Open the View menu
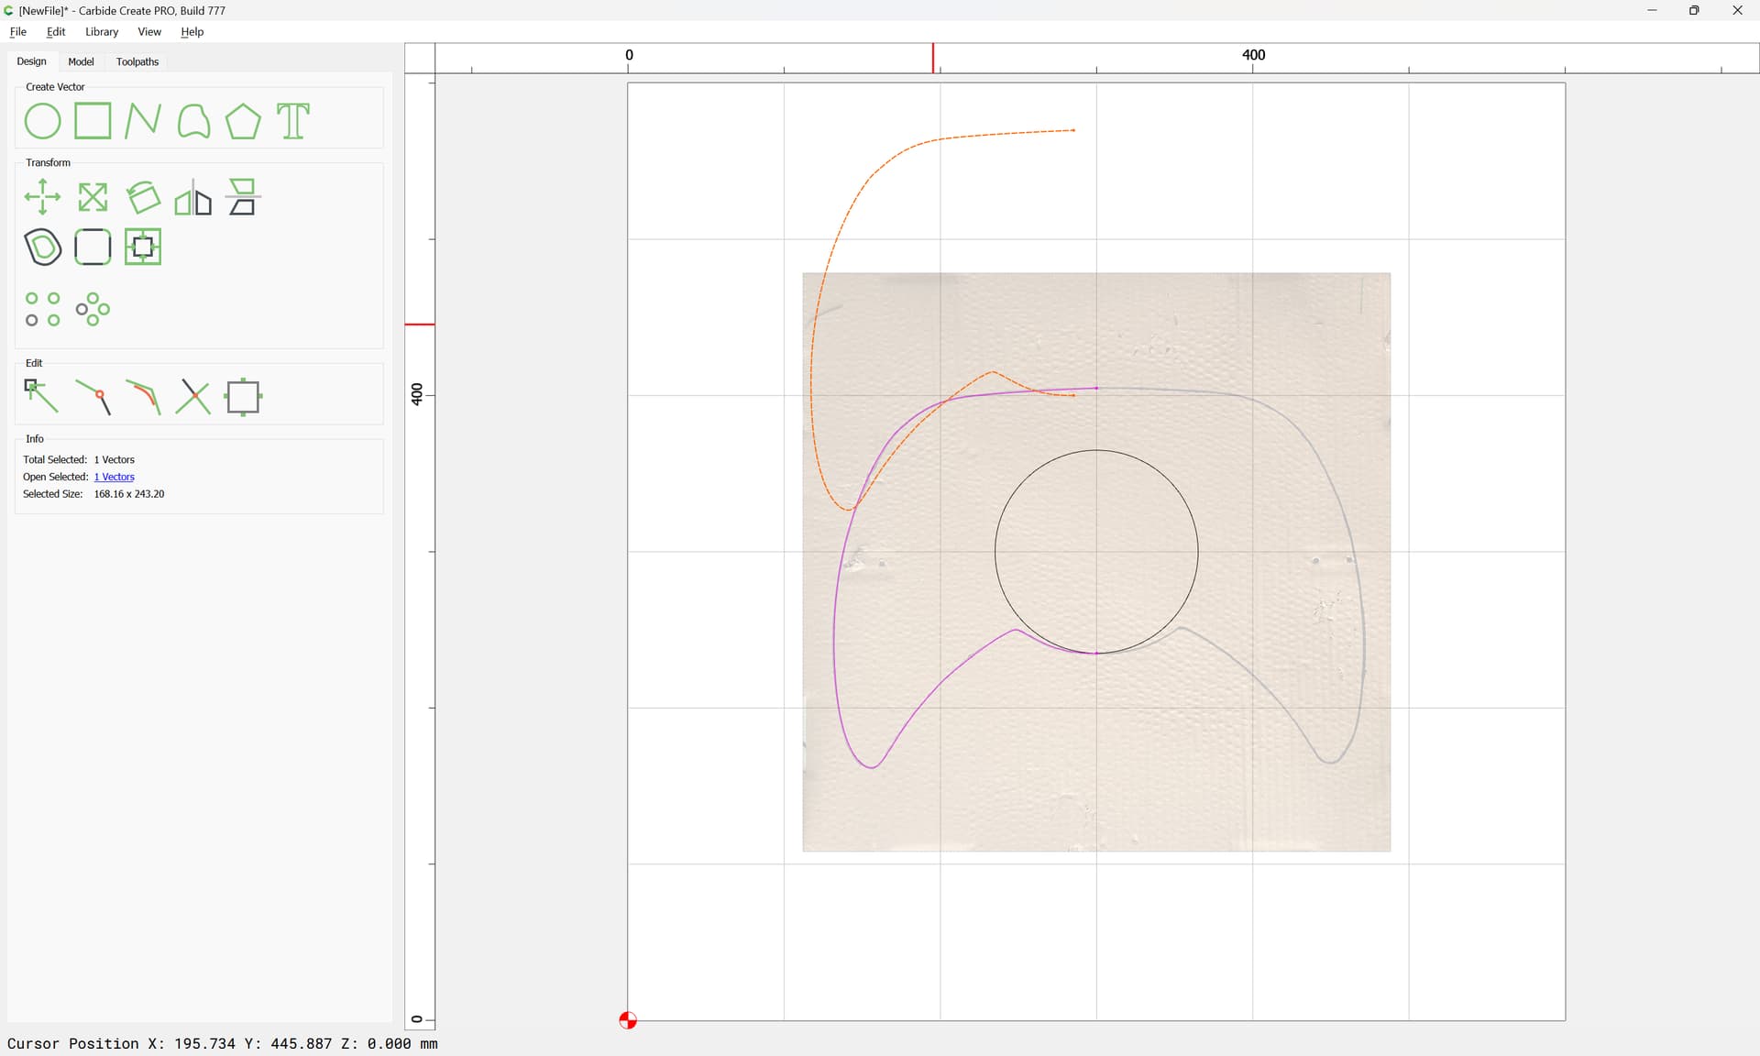 click(149, 31)
